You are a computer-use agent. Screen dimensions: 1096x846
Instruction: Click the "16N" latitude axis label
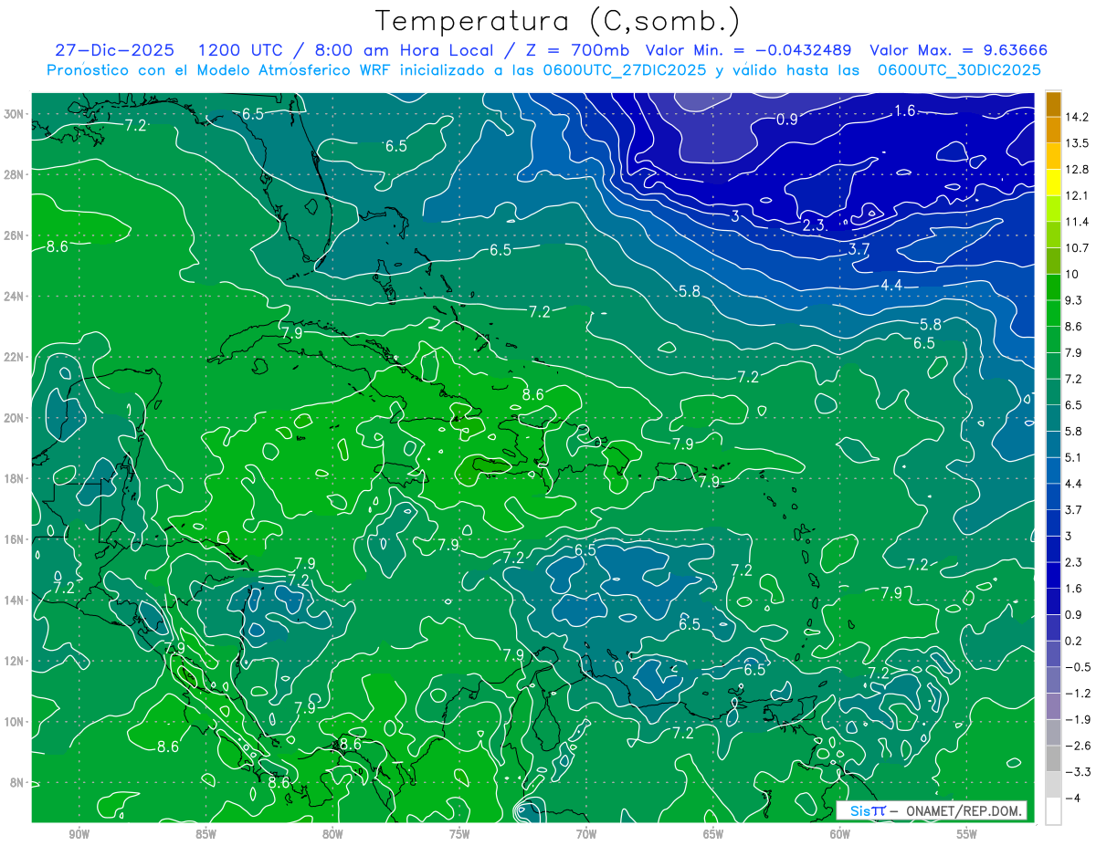point(16,539)
